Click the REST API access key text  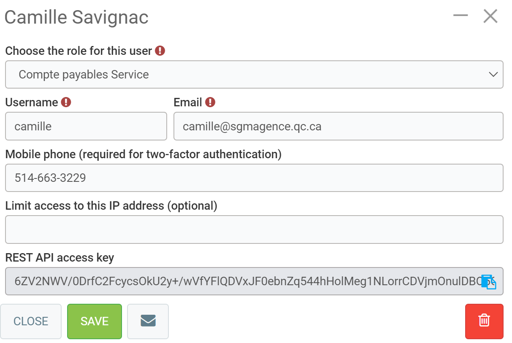click(245, 281)
